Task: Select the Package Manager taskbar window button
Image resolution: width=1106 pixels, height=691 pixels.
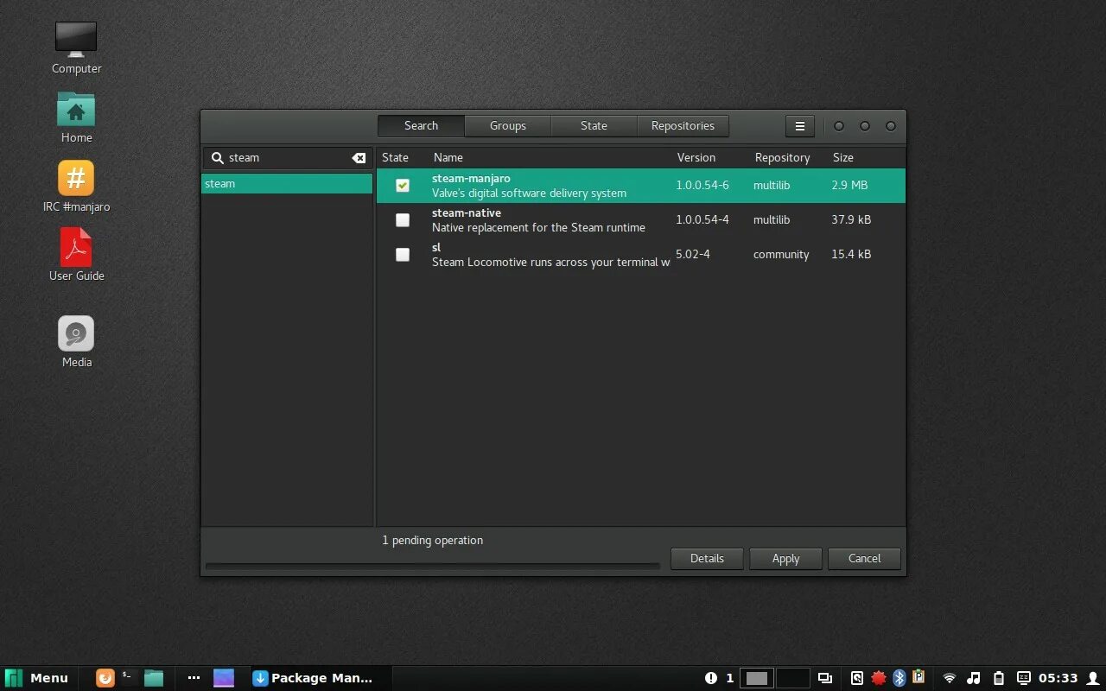Action: [x=320, y=678]
